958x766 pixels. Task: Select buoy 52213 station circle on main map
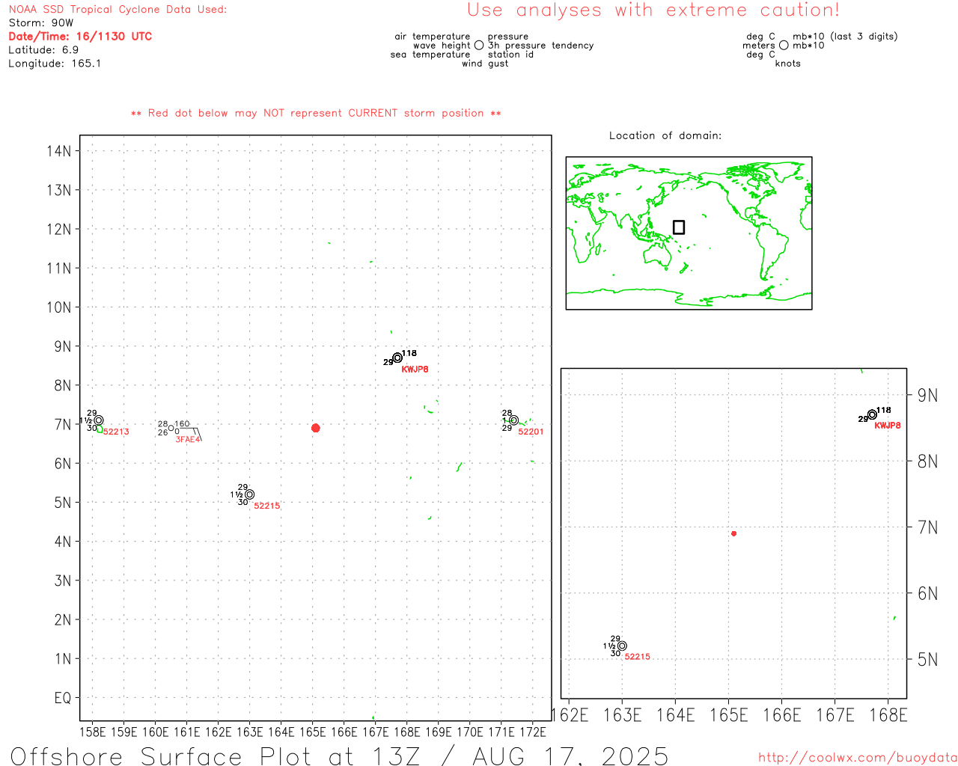coord(99,420)
